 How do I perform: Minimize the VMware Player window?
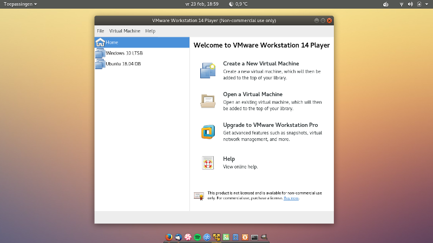[x=317, y=21]
